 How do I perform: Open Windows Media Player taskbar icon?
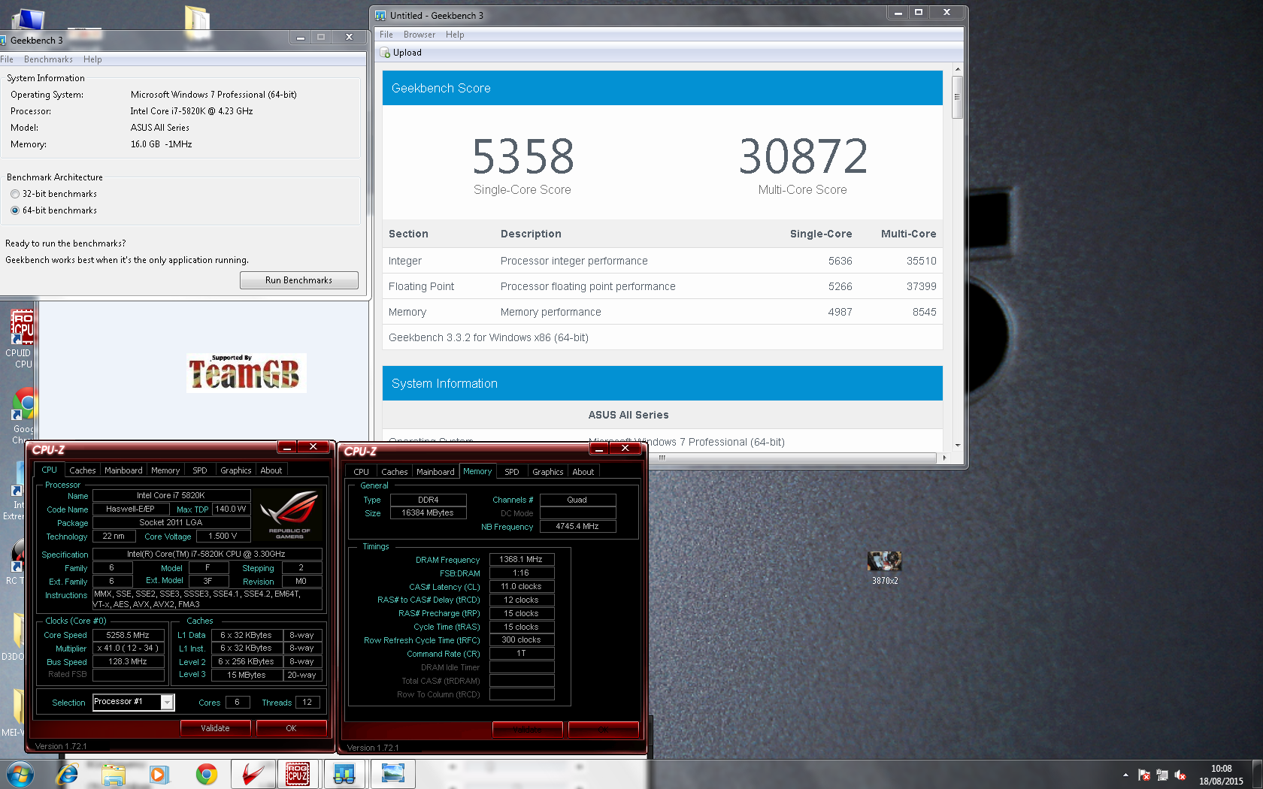click(159, 774)
